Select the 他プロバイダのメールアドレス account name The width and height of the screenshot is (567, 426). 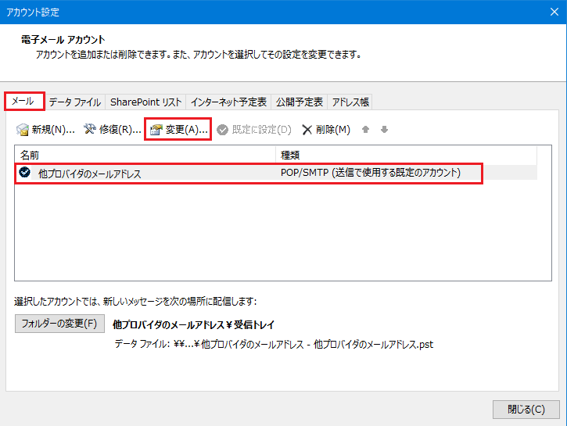tap(90, 174)
